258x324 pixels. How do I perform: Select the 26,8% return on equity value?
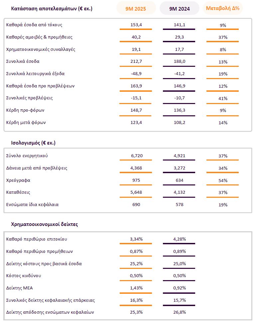point(179,312)
